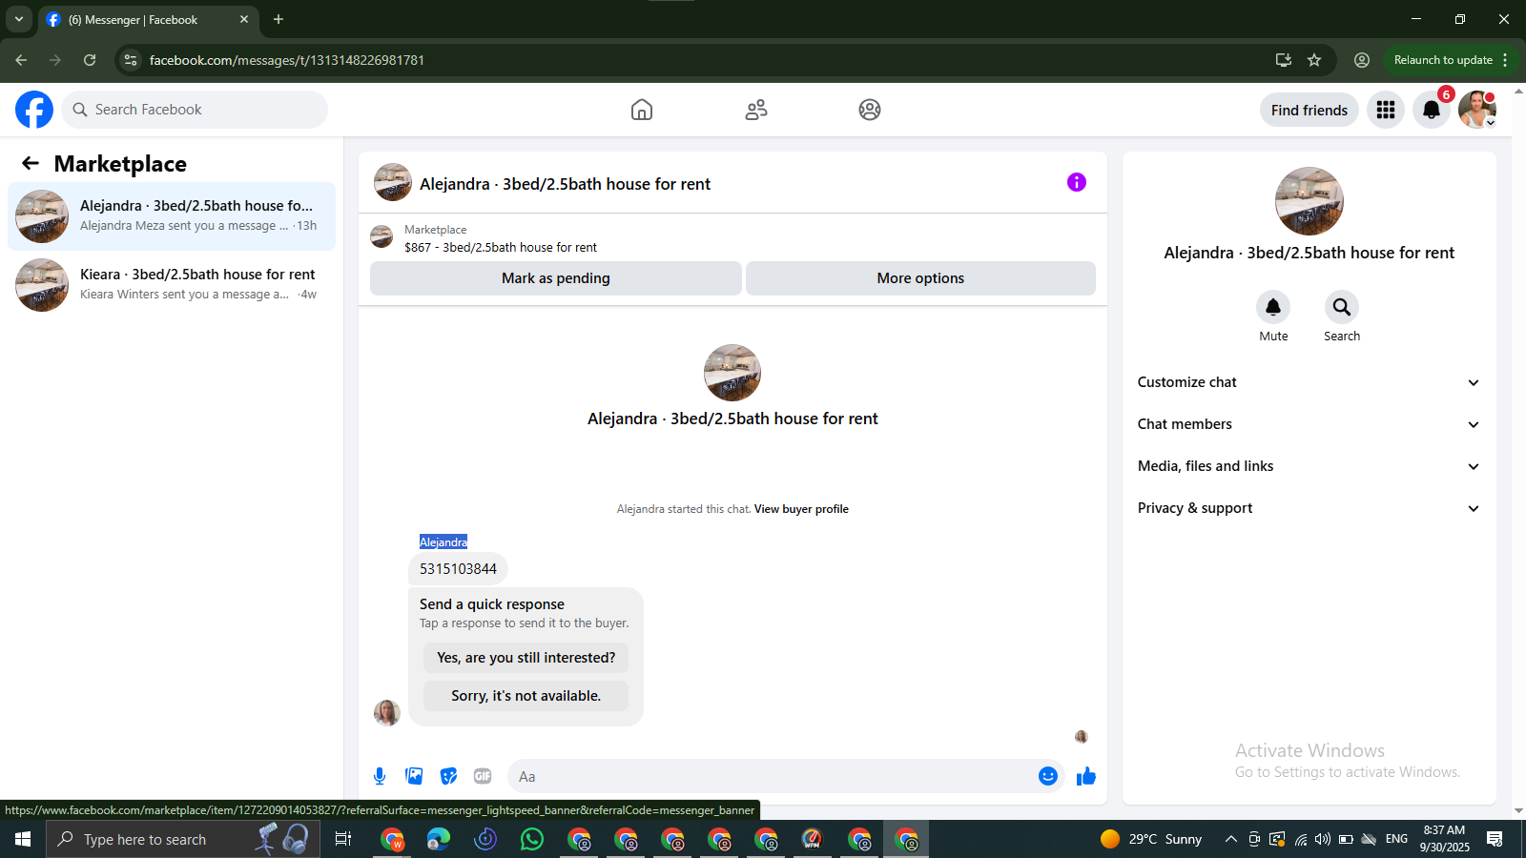Go to the Home feed icon
1526x858 pixels.
pyautogui.click(x=642, y=110)
